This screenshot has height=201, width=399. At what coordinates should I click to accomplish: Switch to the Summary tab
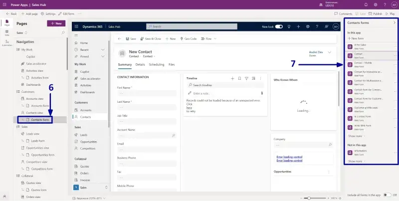tap(125, 65)
